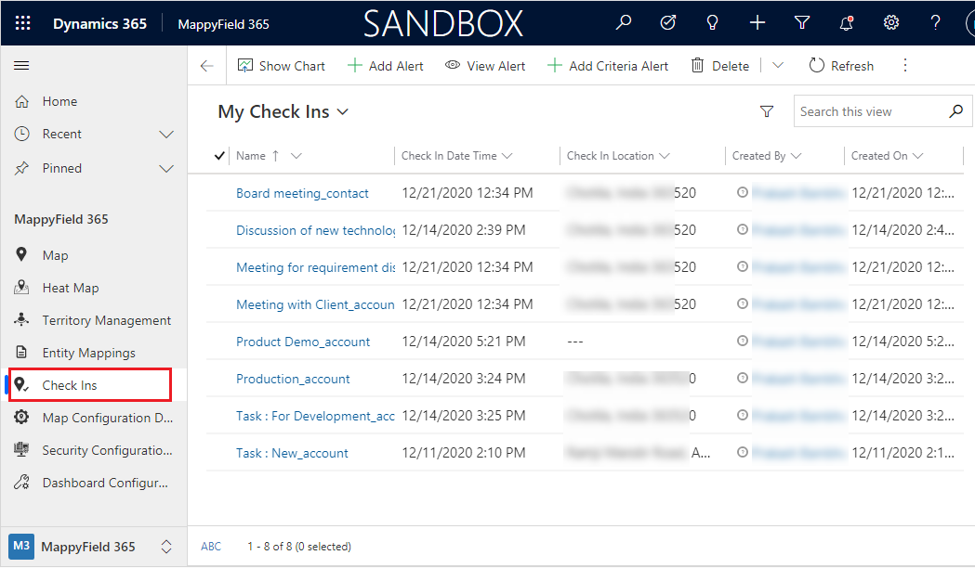The height and width of the screenshot is (568, 975).
Task: Click Created By icon in Product Demo row
Action: 742,341
